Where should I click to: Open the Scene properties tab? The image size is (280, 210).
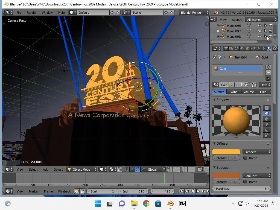pyautogui.click(x=237, y=49)
